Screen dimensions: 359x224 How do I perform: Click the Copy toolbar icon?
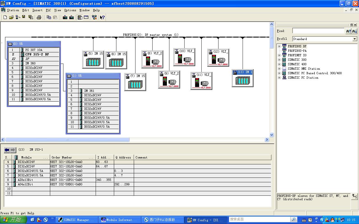tap(49, 17)
